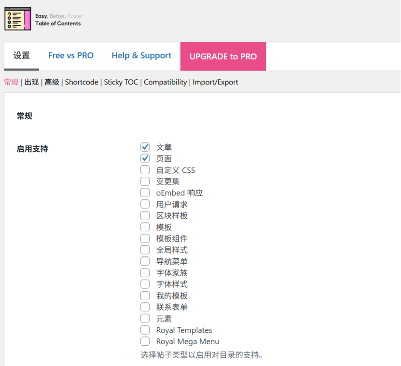Image resolution: width=401 pixels, height=366 pixels.
Task: Click the Table of Contents title text
Action: tap(58, 24)
